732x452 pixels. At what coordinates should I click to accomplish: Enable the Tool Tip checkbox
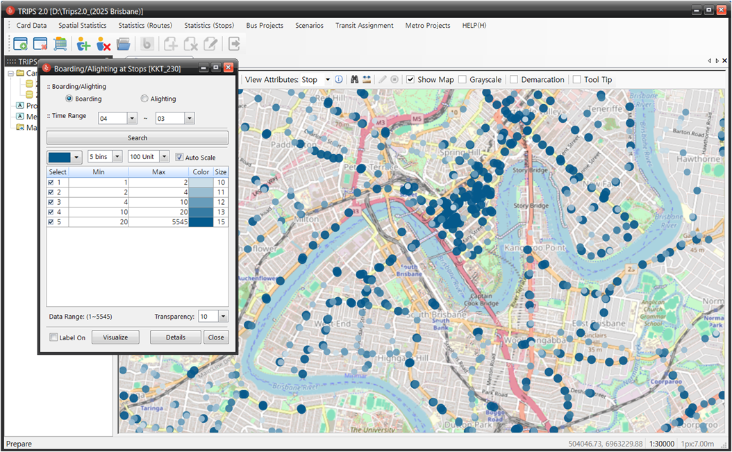coord(577,79)
